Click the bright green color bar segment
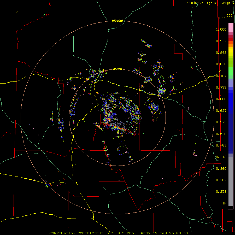 click(231, 71)
